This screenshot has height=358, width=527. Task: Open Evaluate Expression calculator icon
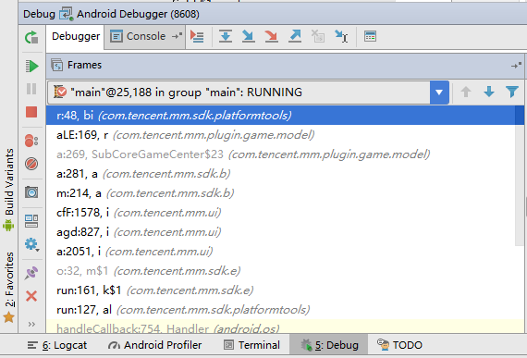[370, 36]
